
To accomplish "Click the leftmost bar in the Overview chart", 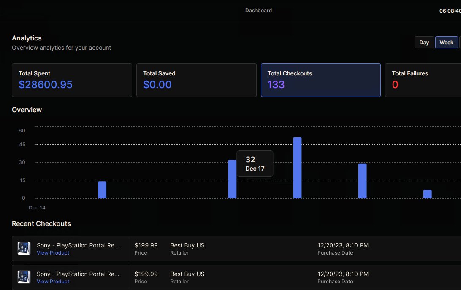I will (102, 190).
